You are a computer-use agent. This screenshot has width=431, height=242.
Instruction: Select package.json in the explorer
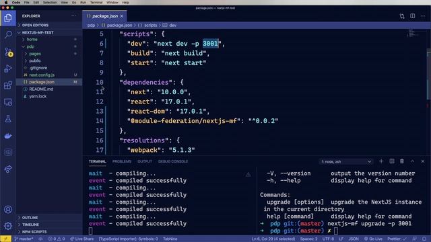point(49,82)
